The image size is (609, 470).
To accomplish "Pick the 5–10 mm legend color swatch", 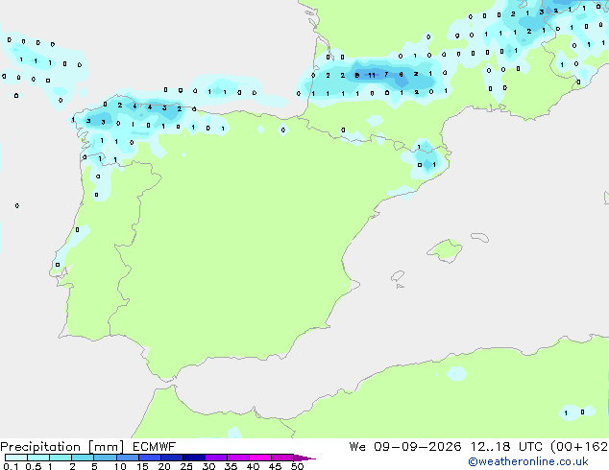I will 105,458.
